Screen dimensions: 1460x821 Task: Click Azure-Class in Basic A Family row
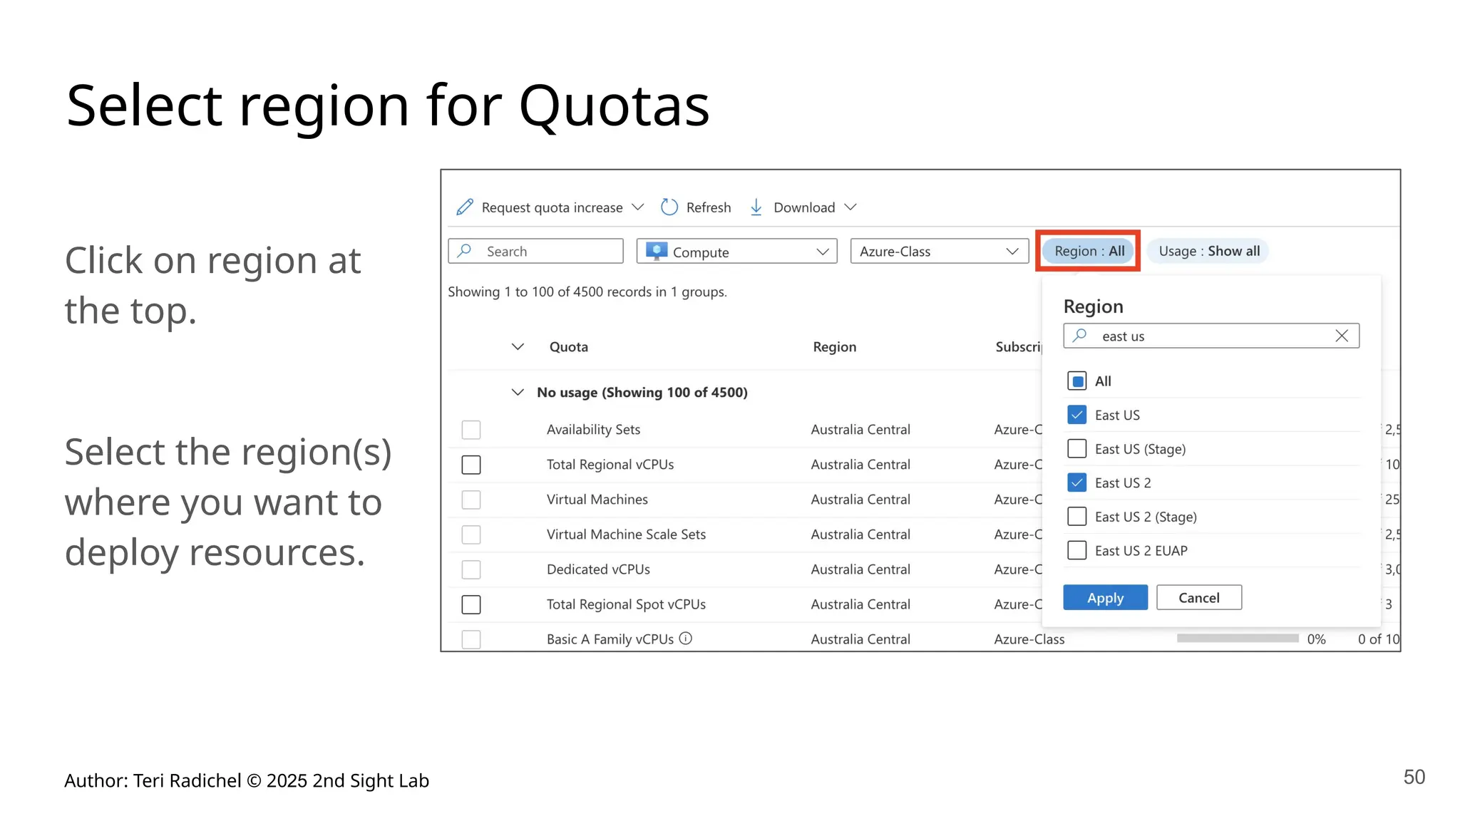(1029, 639)
